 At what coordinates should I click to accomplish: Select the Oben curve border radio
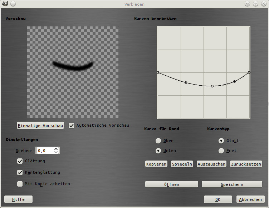pyautogui.click(x=158, y=141)
